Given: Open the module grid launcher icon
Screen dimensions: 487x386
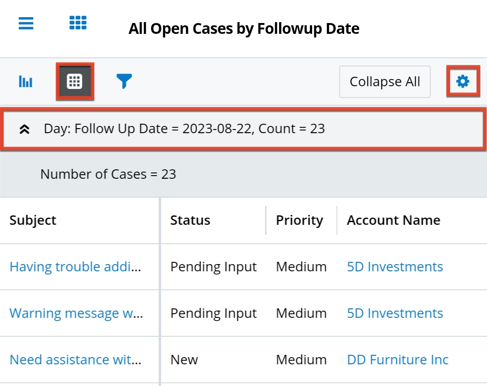Looking at the screenshot, I should tap(78, 23).
